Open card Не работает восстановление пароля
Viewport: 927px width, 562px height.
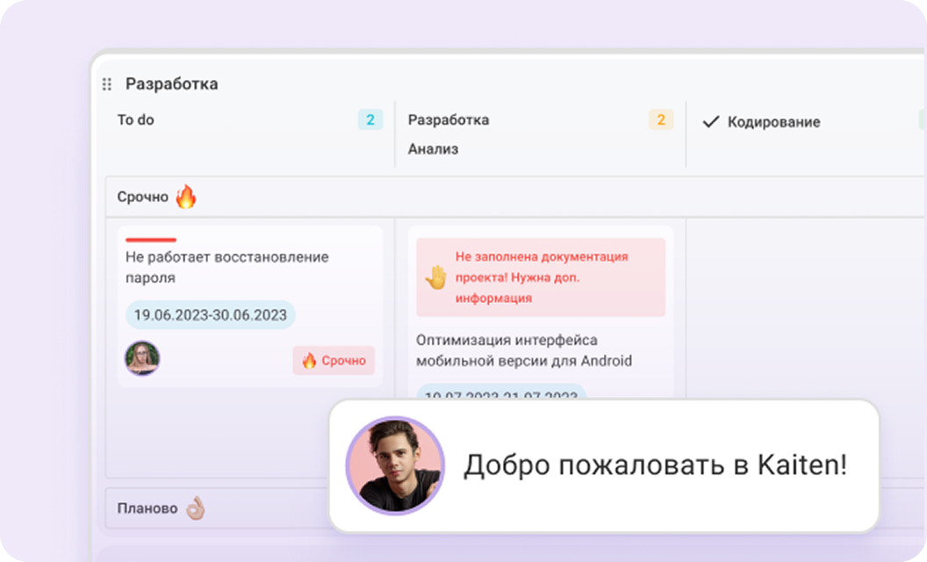(226, 267)
